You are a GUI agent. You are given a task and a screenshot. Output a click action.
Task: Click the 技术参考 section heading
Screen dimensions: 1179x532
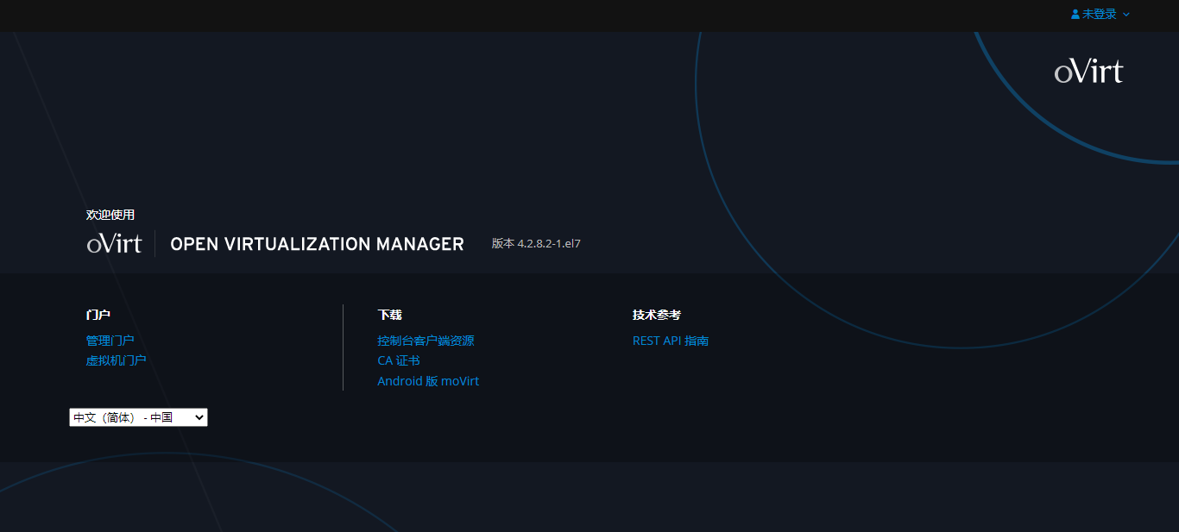coord(657,315)
